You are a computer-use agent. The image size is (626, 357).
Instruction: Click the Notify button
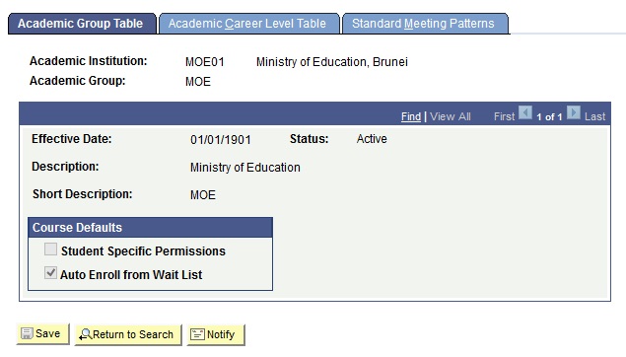point(216,334)
